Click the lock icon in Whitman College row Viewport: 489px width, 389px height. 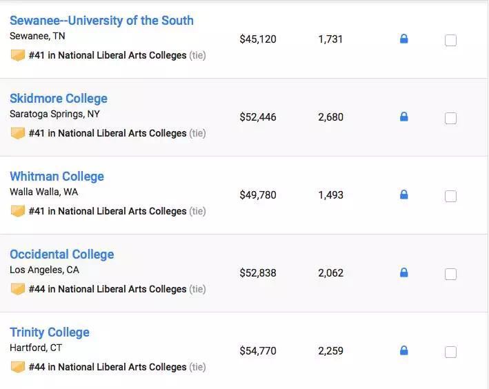click(x=403, y=194)
